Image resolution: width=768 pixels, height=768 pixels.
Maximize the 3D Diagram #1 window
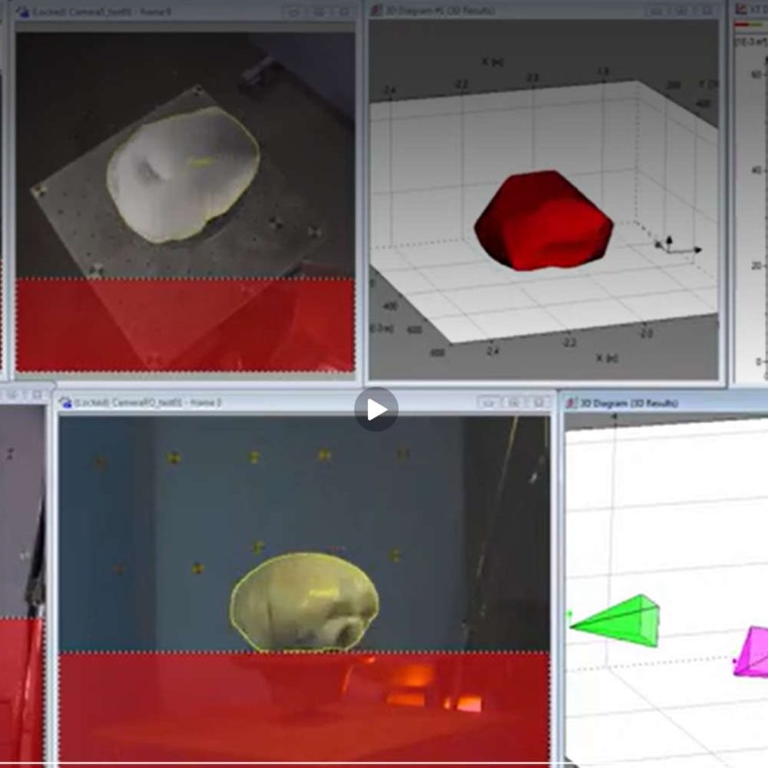click(x=682, y=10)
